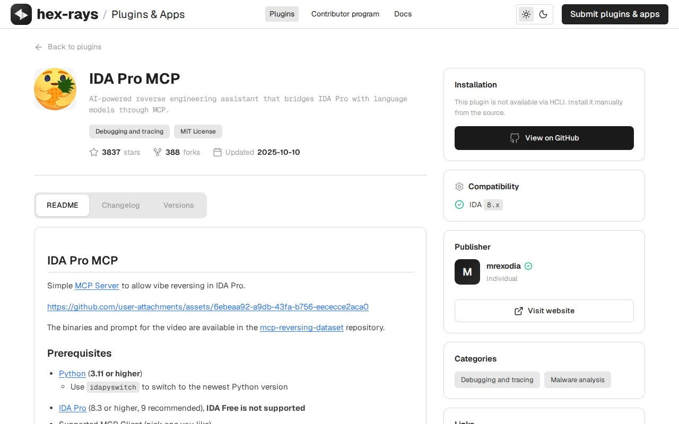
Task: Click the fork icon beside 388 forks
Action: (x=158, y=152)
